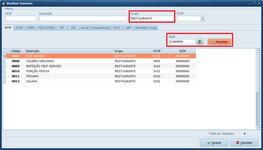
Task: Click the Grupo filter field
Action: 152,18
